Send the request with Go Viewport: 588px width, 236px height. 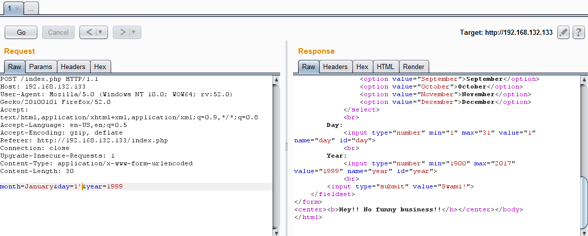21,33
